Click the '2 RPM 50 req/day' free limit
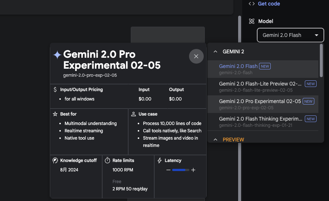Screen dimensions: 329x201 point(130,189)
